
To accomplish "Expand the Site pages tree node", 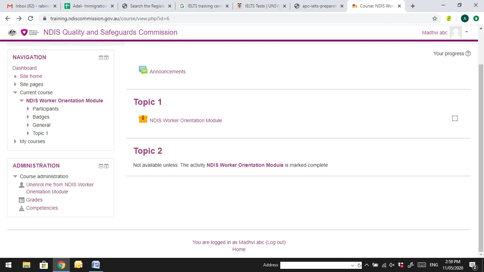I will pyautogui.click(x=15, y=84).
